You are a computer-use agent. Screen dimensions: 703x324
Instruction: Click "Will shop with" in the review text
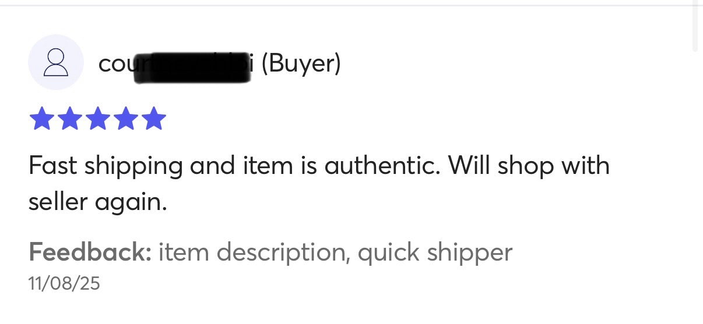click(528, 166)
